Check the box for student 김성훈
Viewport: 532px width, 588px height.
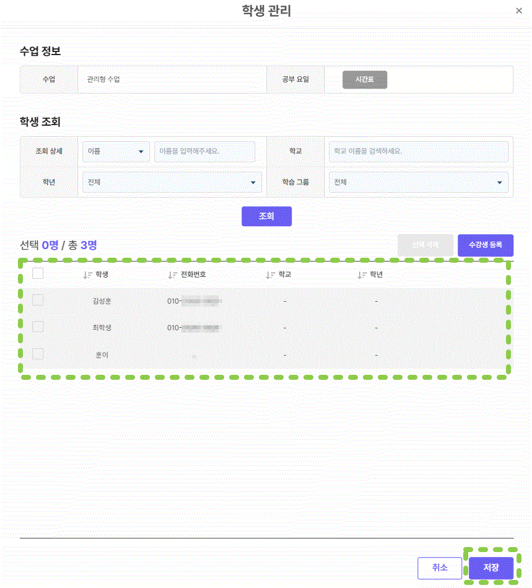point(38,300)
